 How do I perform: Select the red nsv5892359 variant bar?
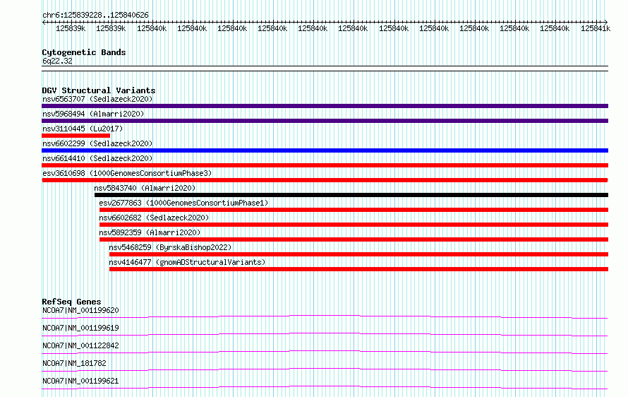click(354, 239)
